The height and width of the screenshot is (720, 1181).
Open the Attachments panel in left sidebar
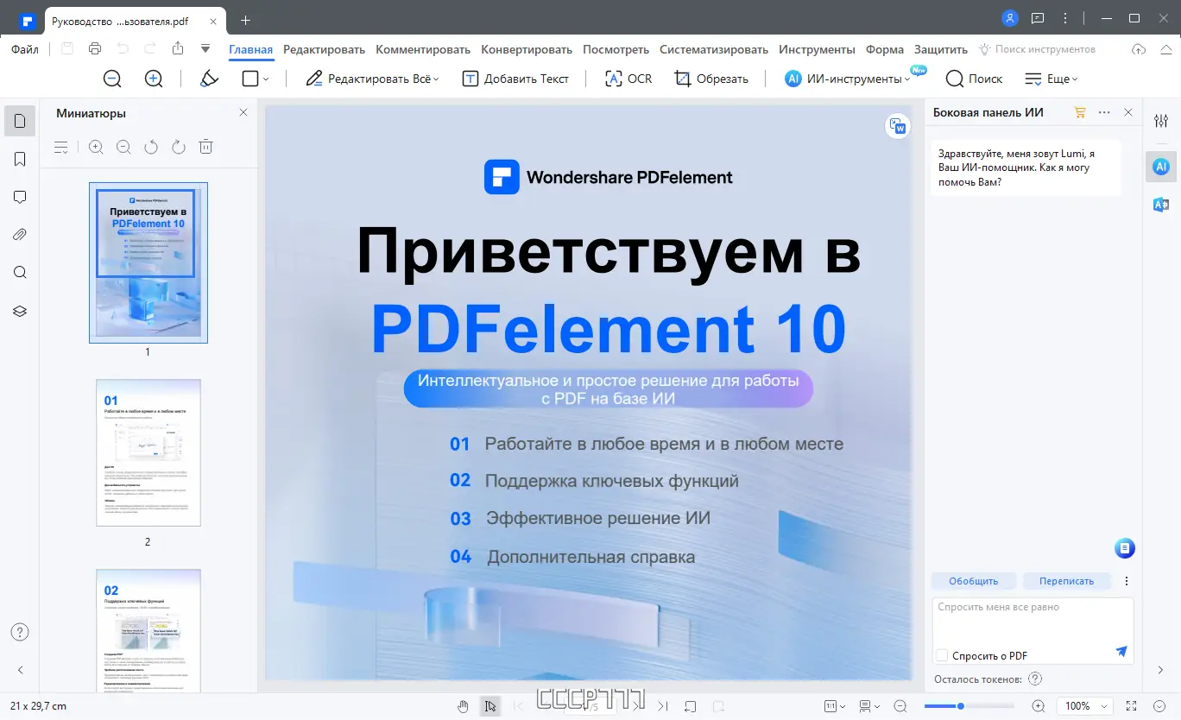[19, 234]
